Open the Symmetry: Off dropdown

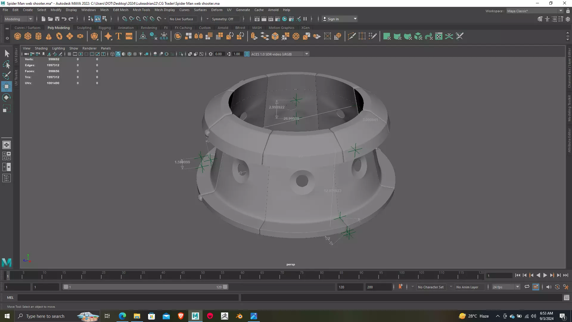[225, 19]
